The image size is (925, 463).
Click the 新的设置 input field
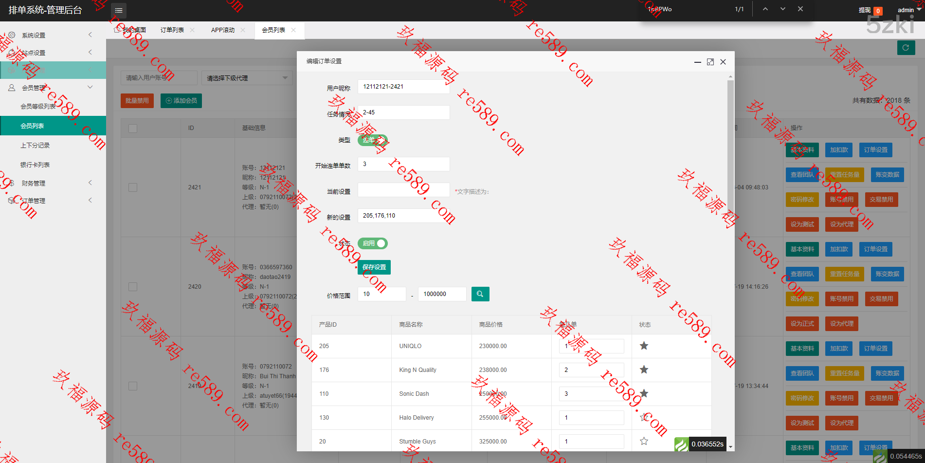403,216
